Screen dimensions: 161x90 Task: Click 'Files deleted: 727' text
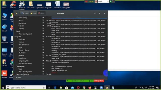click(57, 68)
